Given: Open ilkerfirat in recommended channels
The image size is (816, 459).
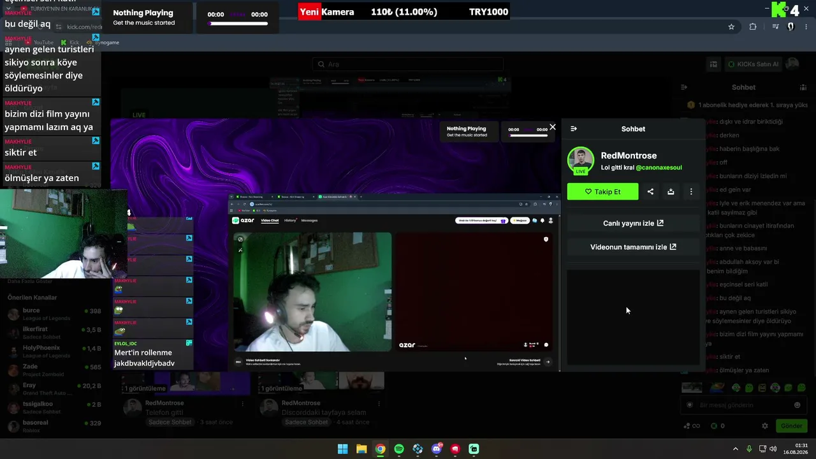Looking at the screenshot, I should [54, 333].
